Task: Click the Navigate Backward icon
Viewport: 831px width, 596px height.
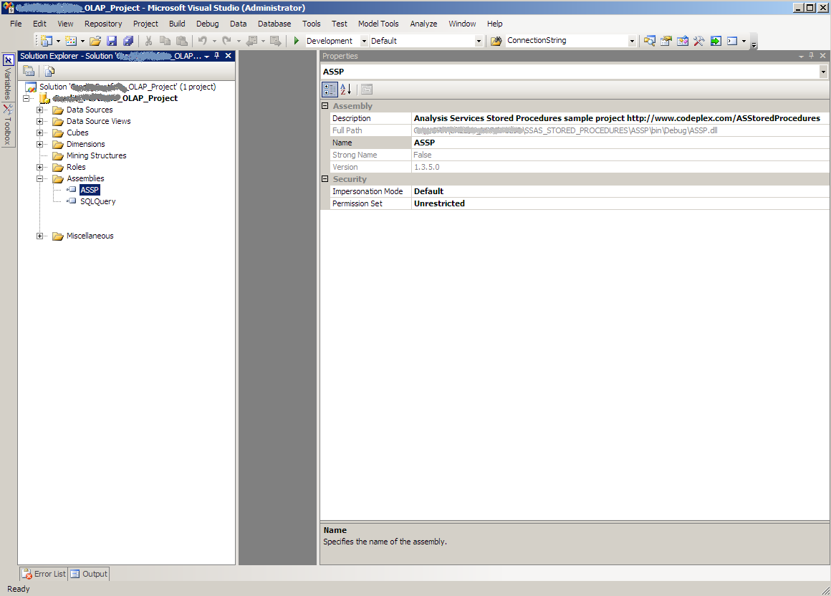Action: 251,41
